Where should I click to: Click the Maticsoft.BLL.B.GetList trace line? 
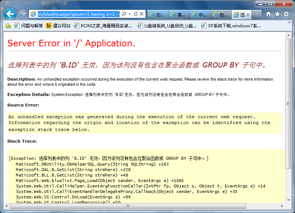pyautogui.click(x=72, y=175)
